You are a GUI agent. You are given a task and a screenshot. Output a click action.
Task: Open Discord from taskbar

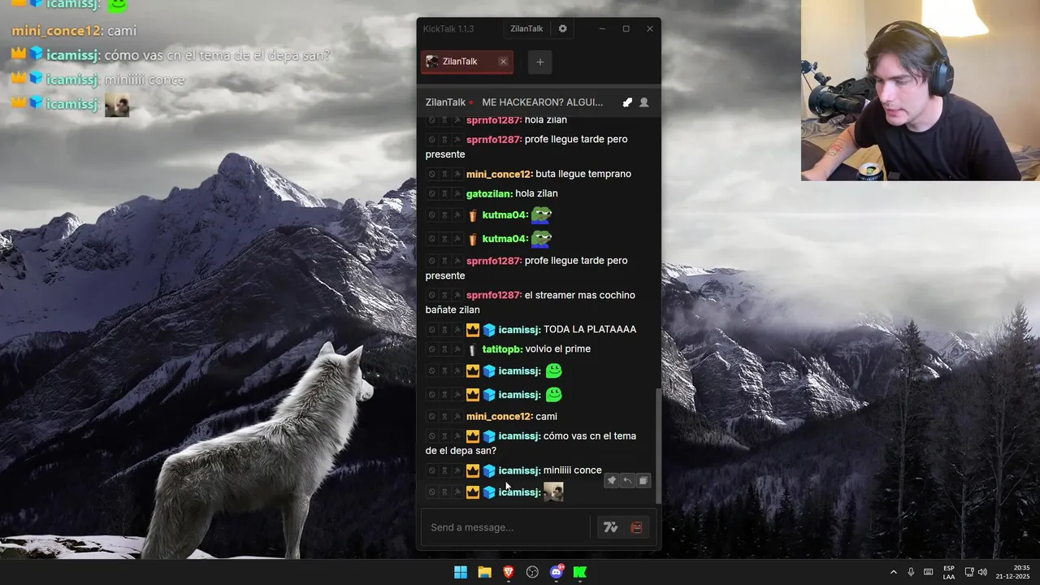pyautogui.click(x=557, y=572)
